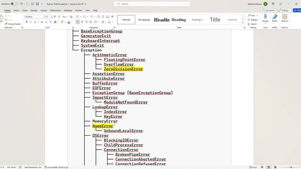
Task: Click Focus mode in status bar
Action: [253, 167]
